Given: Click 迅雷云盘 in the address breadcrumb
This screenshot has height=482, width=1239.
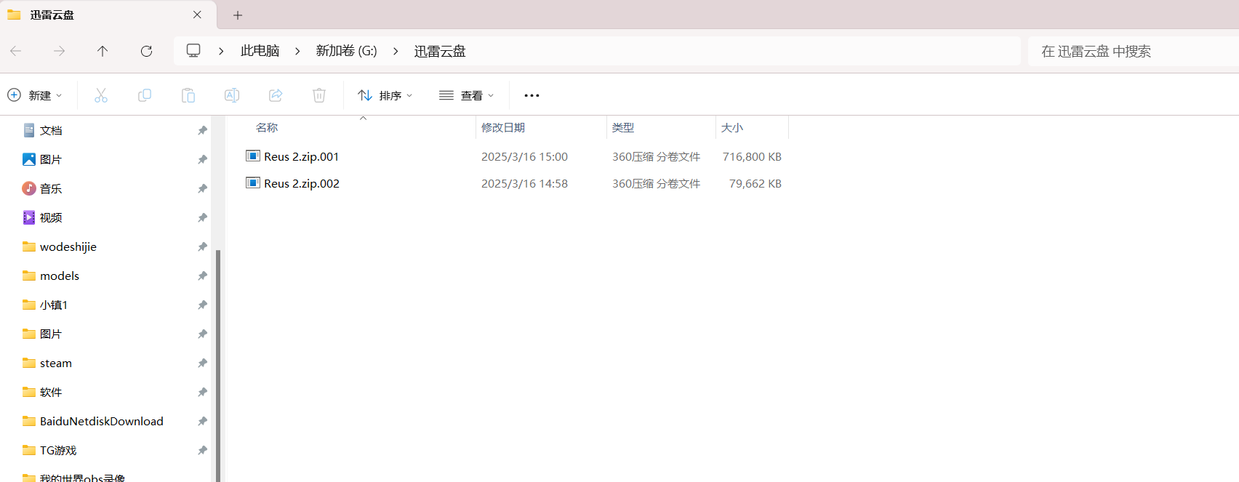Looking at the screenshot, I should (x=440, y=51).
